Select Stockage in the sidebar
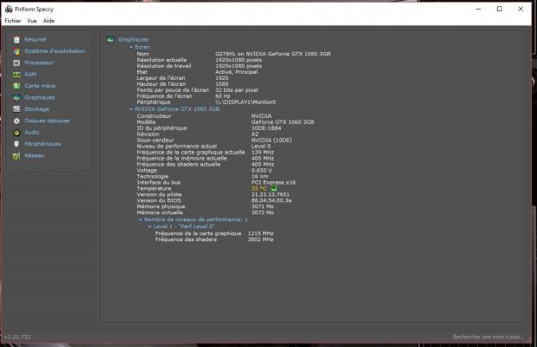The image size is (537, 347). [x=36, y=109]
